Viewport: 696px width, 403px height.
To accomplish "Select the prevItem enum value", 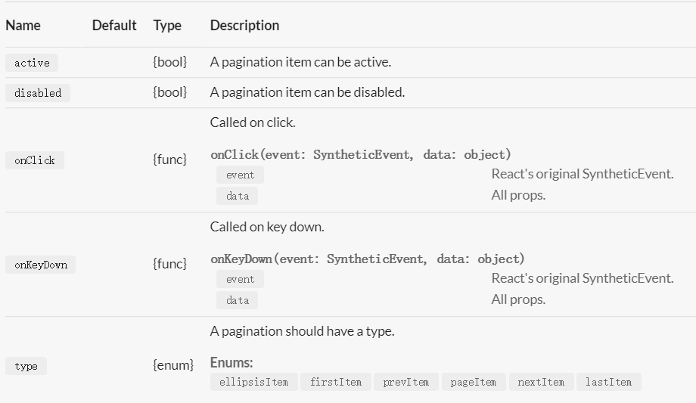I will [x=406, y=382].
